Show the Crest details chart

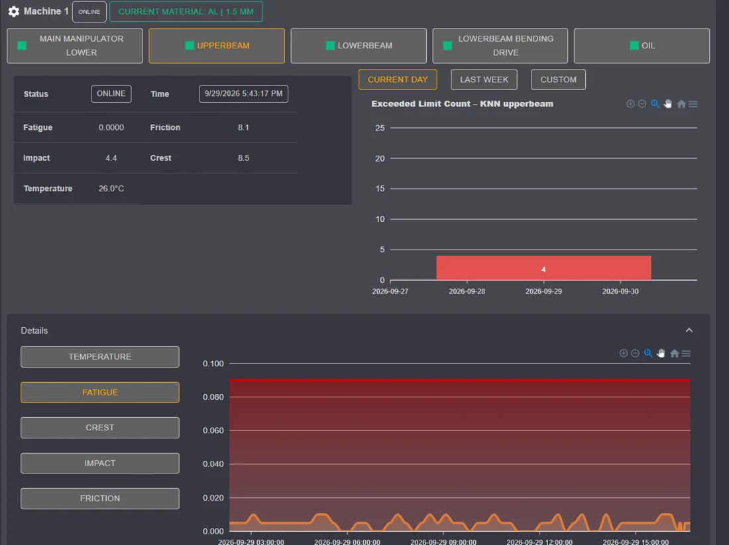click(100, 427)
